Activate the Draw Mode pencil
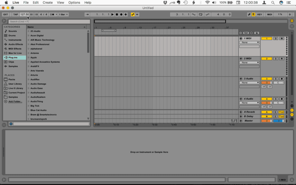Viewport: 296px width, 185px height. tap(249, 14)
